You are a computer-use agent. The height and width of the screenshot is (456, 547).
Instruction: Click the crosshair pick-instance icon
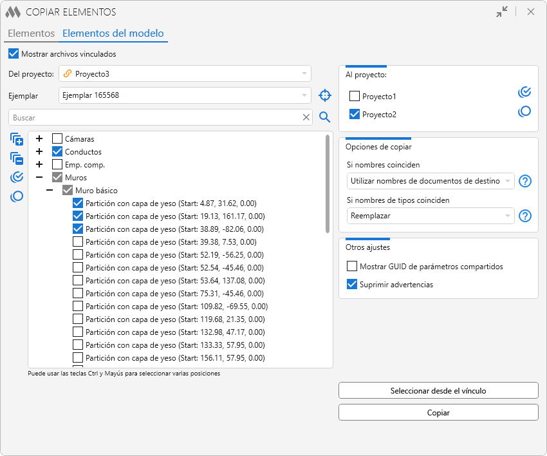(x=325, y=96)
